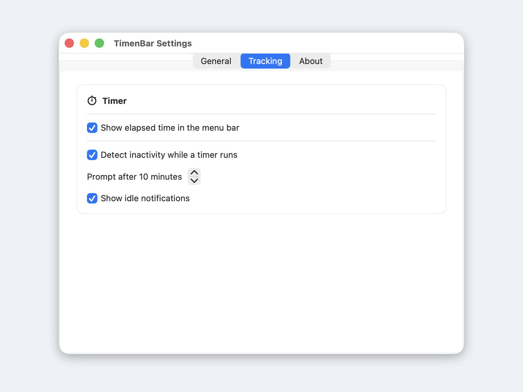Viewport: 523px width, 392px height.
Task: Zoom the window using green button
Action: tap(99, 43)
